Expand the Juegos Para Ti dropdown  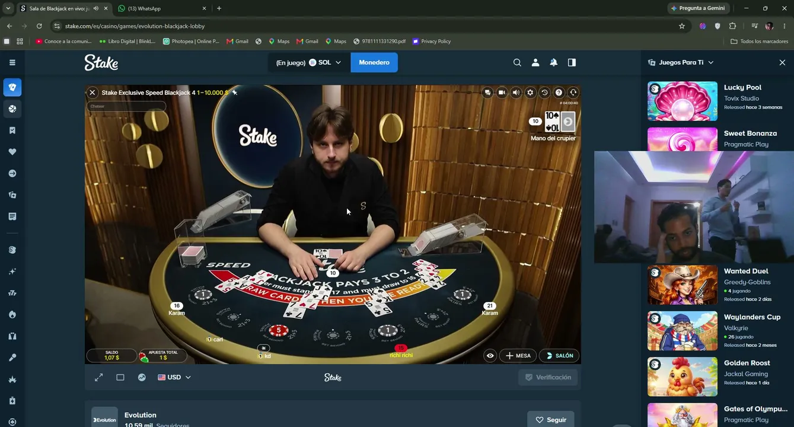coord(681,62)
